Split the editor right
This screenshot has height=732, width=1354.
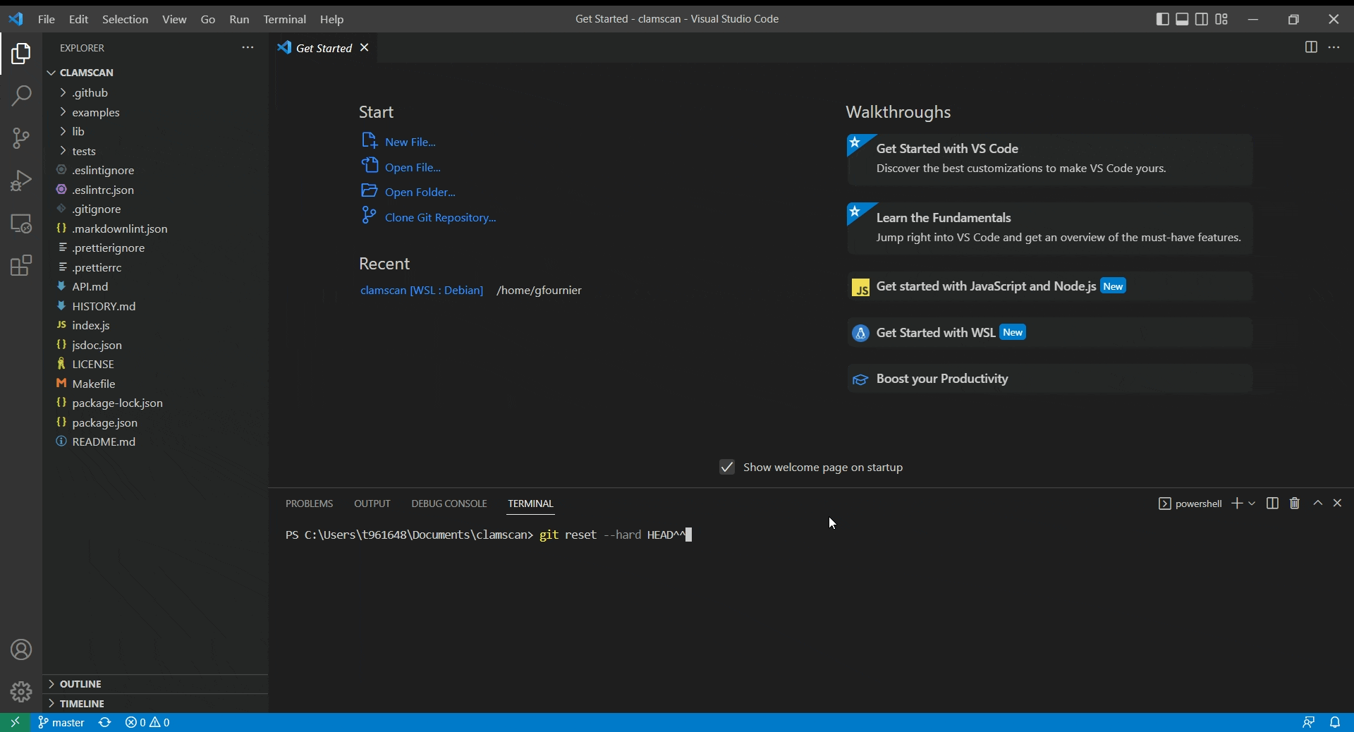tap(1311, 47)
